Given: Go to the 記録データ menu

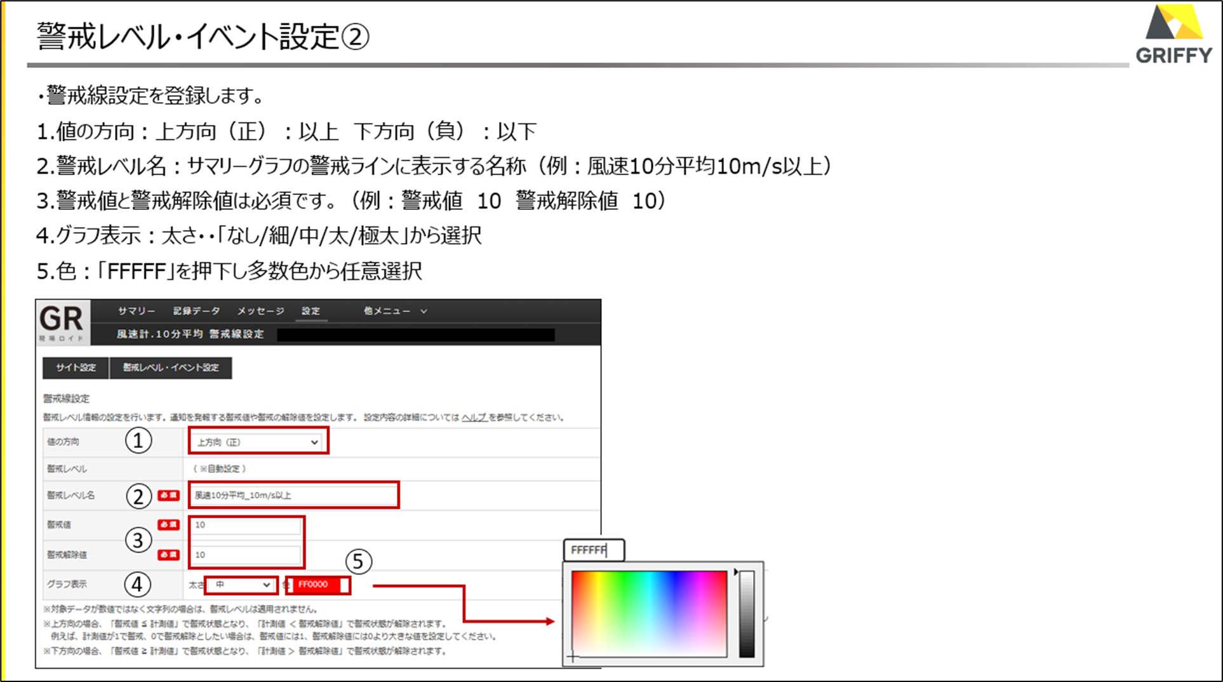Looking at the screenshot, I should click(x=196, y=311).
